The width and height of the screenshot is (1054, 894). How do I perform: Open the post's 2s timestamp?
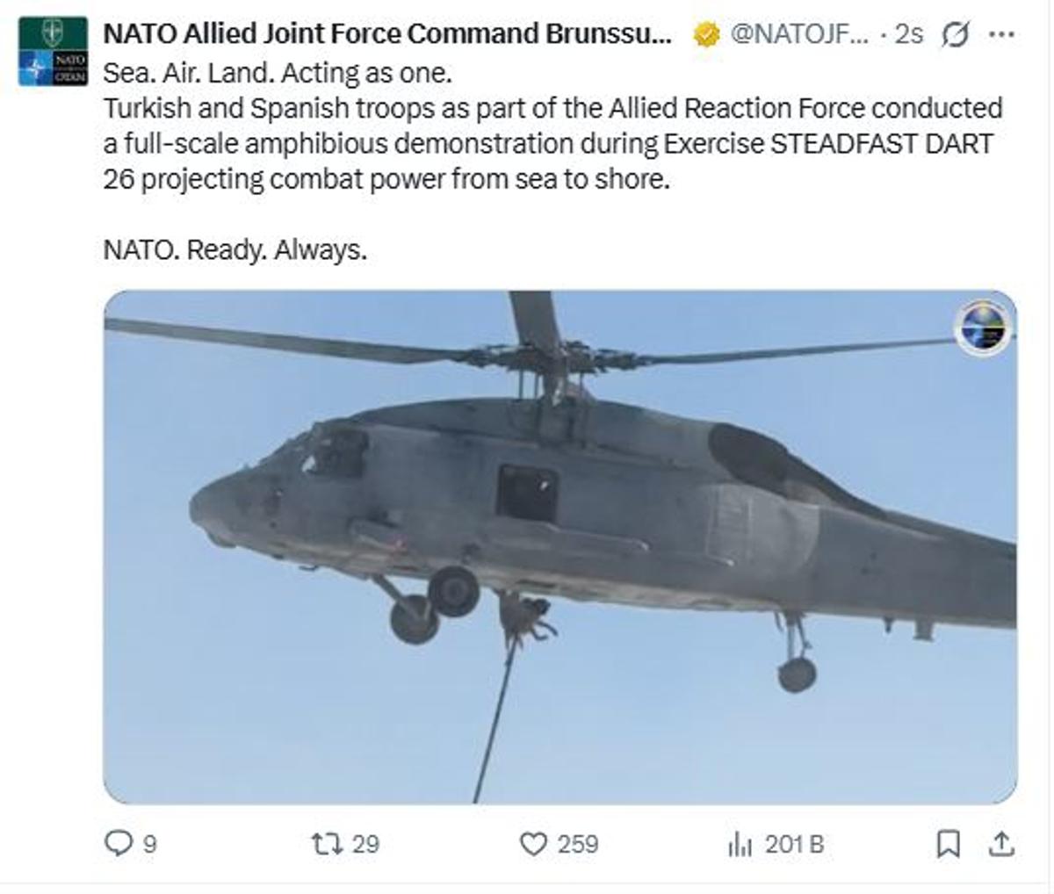tap(908, 34)
